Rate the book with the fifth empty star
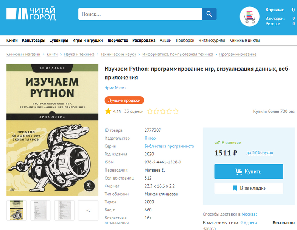The image size is (297, 230). 176,111
